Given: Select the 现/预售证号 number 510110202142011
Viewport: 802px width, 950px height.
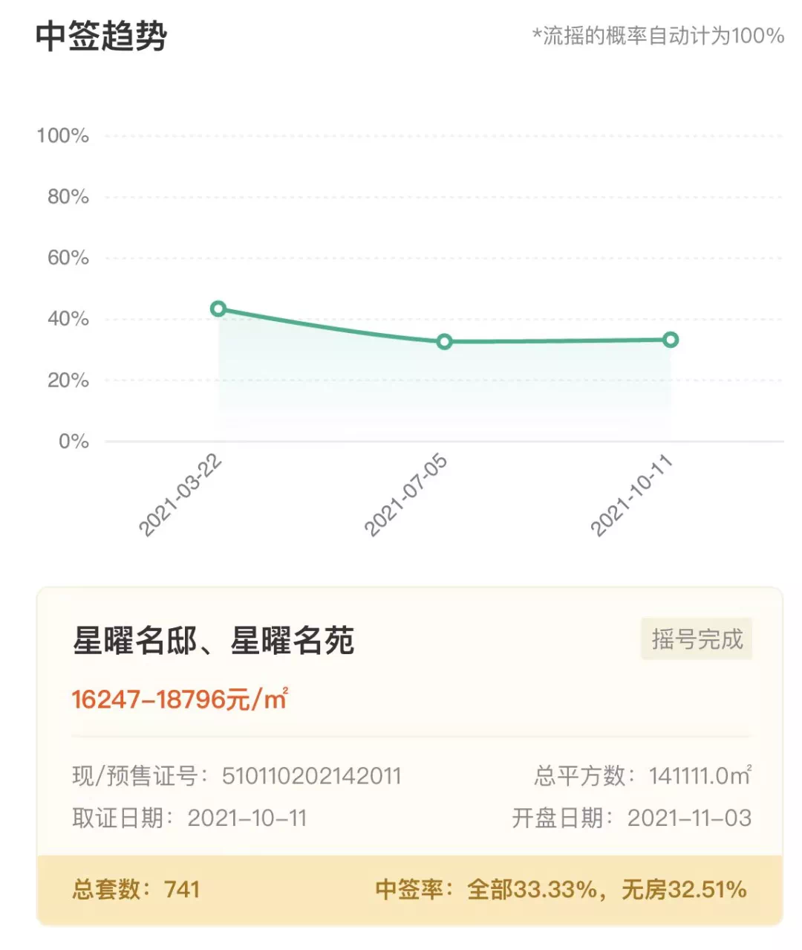Looking at the screenshot, I should coord(311,777).
